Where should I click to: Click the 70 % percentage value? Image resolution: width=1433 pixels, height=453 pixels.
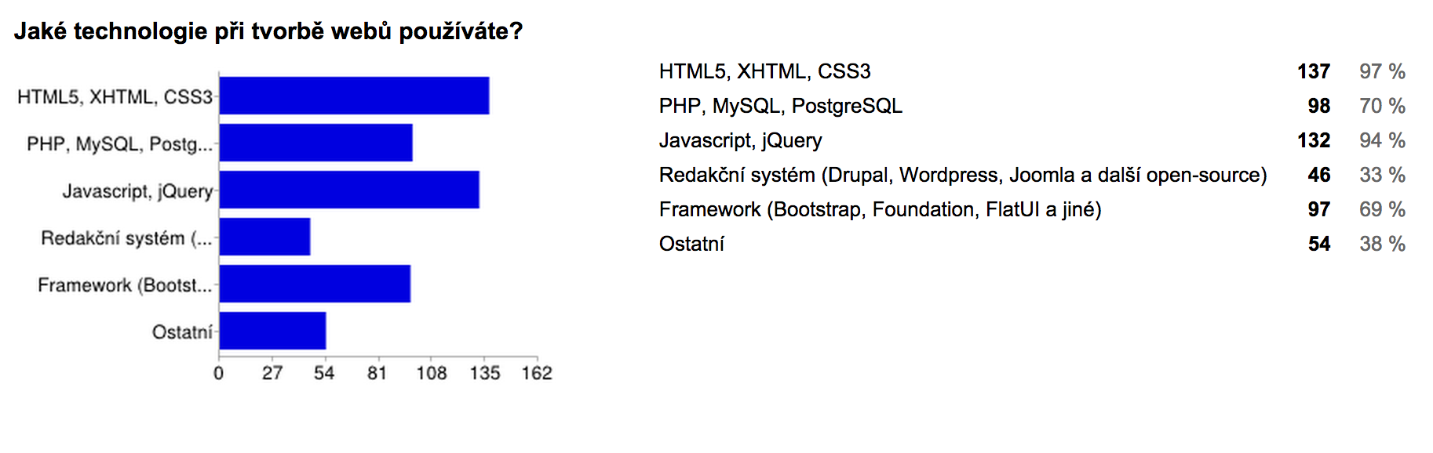(x=1382, y=106)
